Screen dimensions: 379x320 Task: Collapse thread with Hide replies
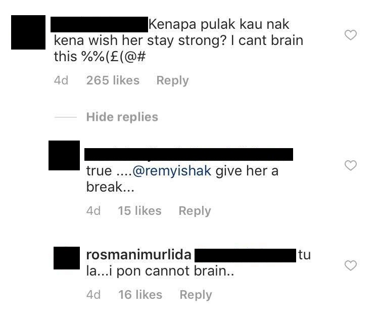(x=122, y=117)
